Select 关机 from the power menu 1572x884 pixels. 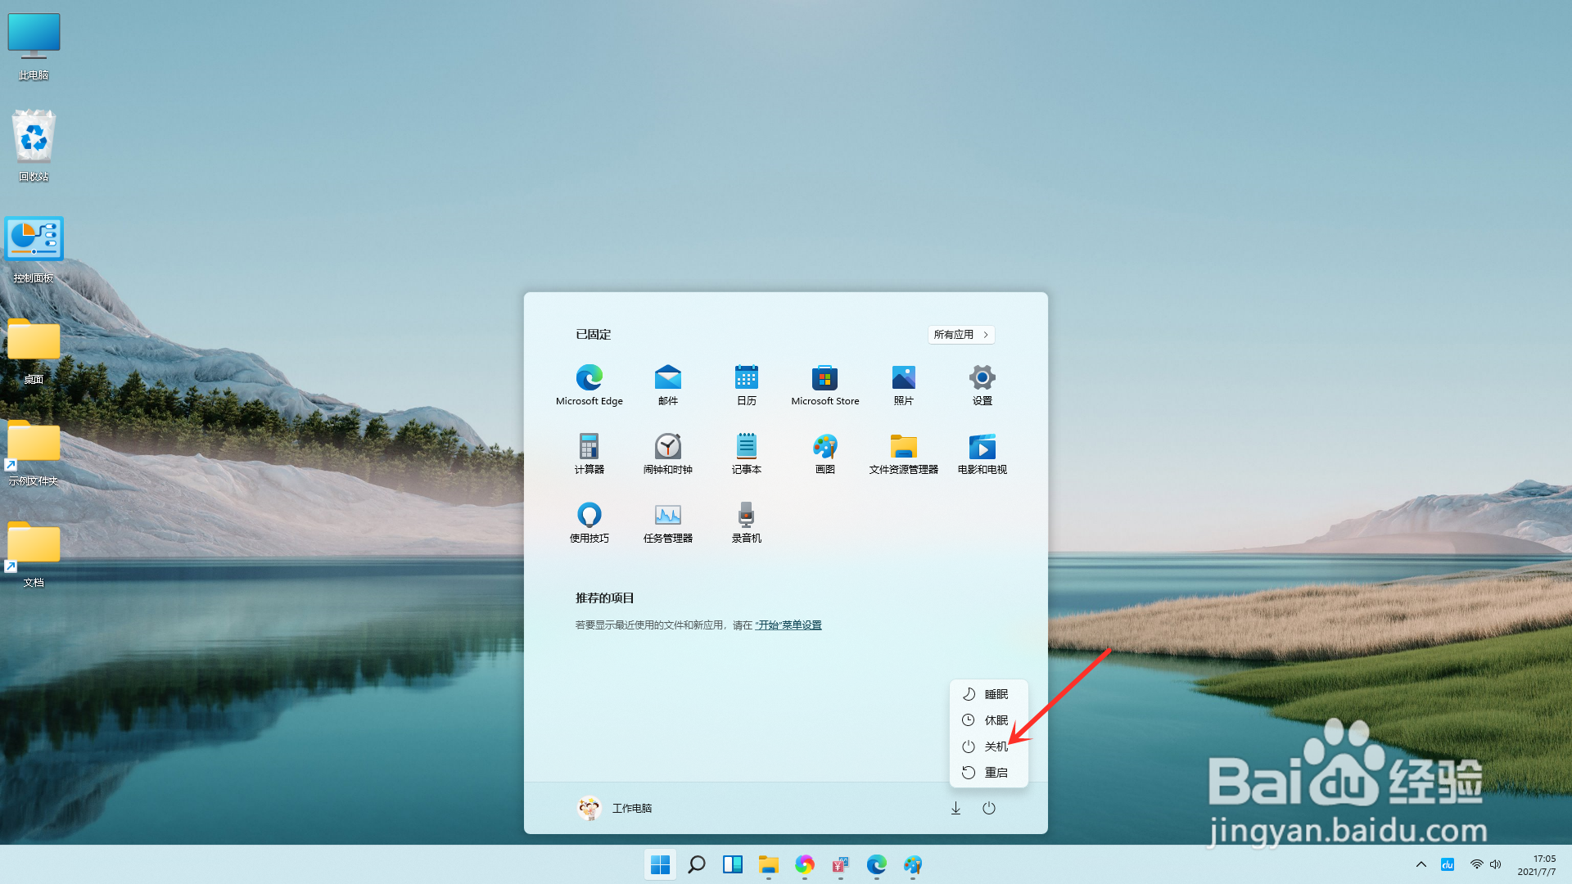point(995,746)
